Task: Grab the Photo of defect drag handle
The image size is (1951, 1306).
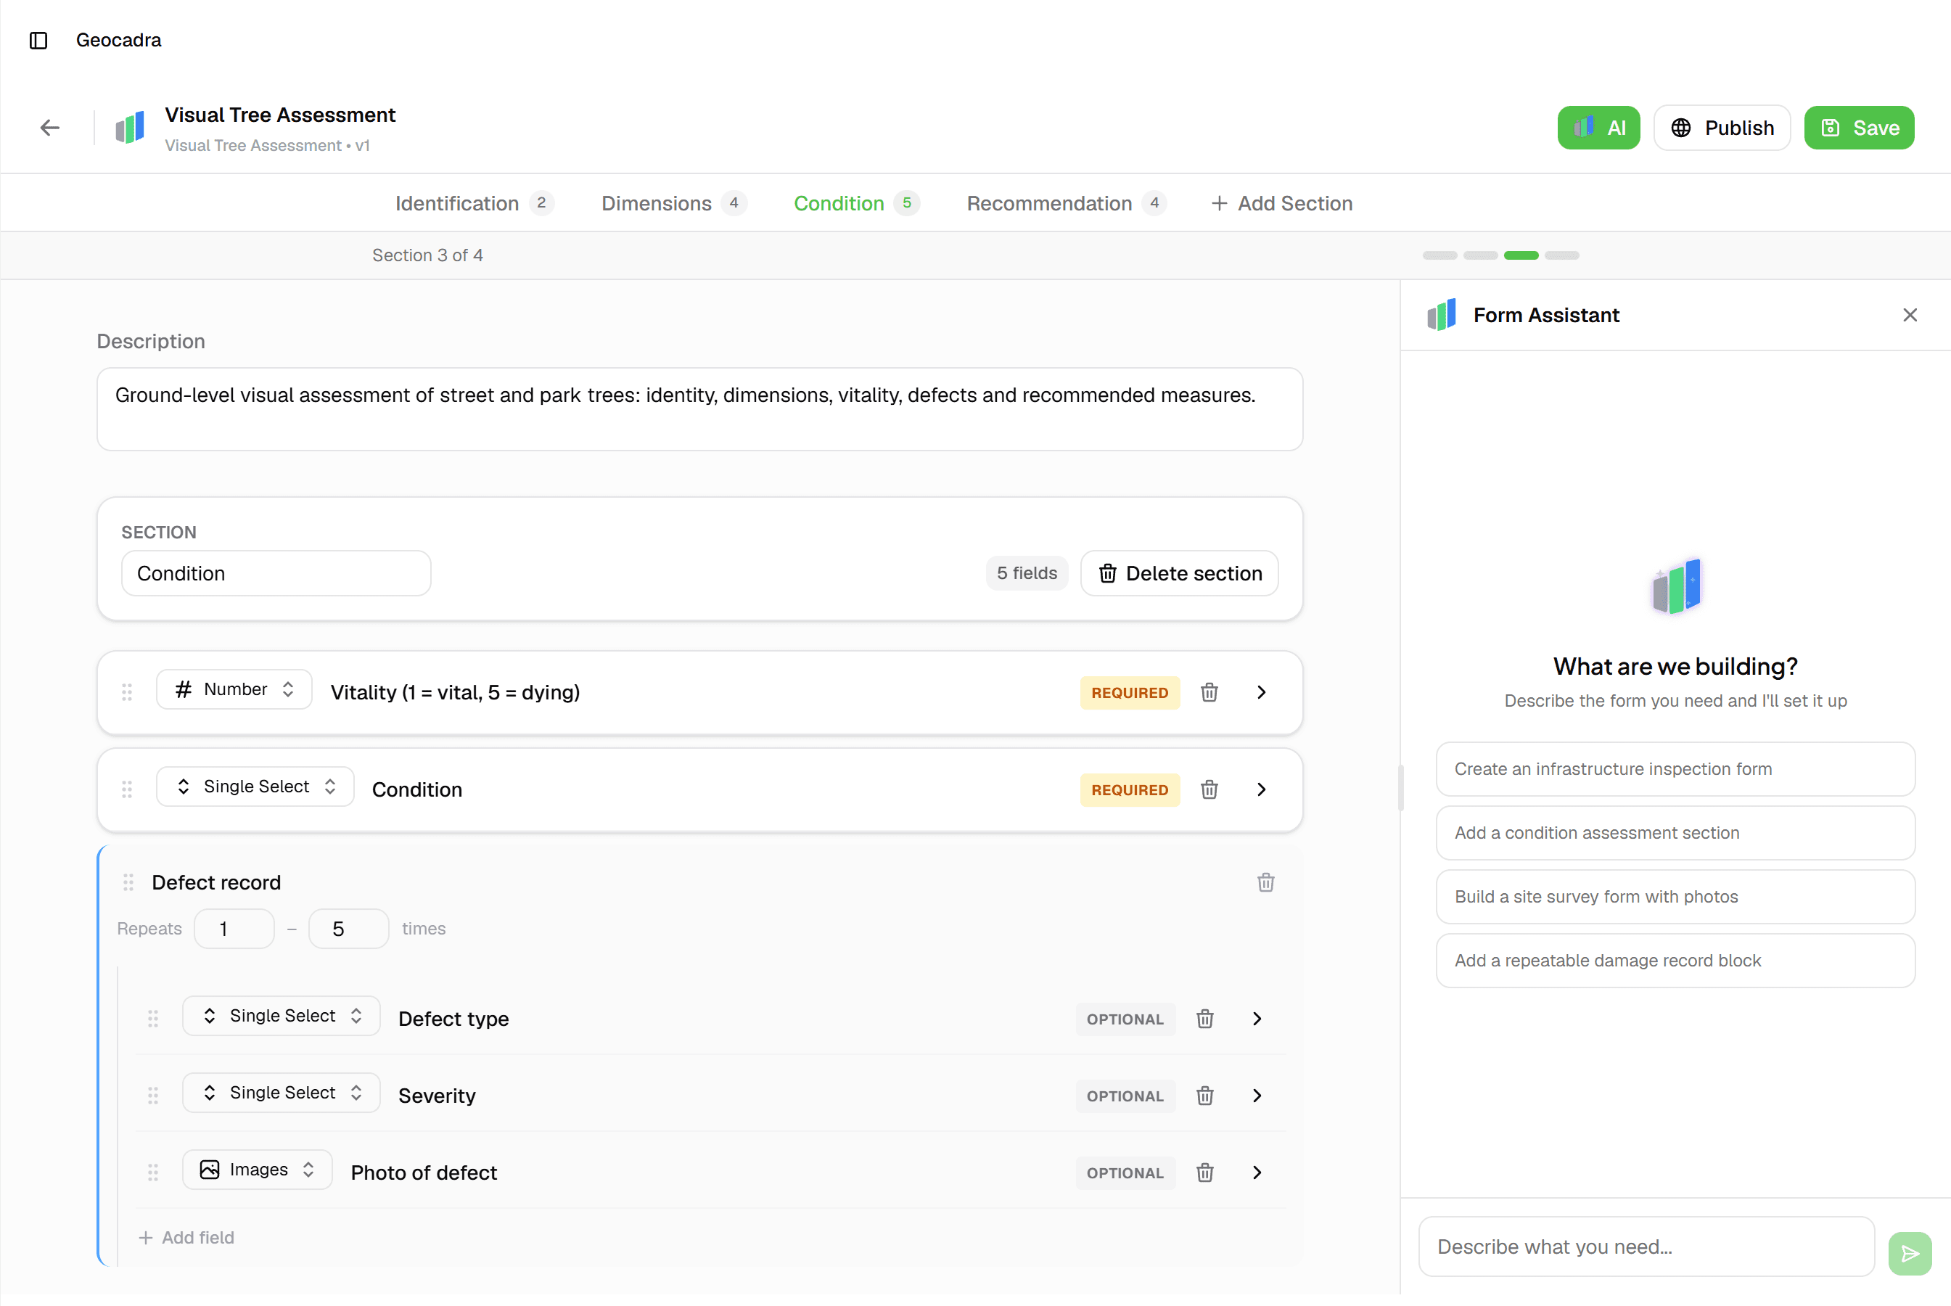Action: [x=153, y=1172]
